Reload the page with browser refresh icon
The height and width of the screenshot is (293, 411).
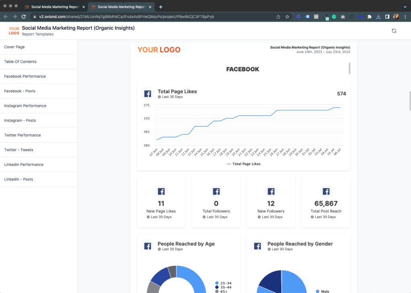point(24,17)
